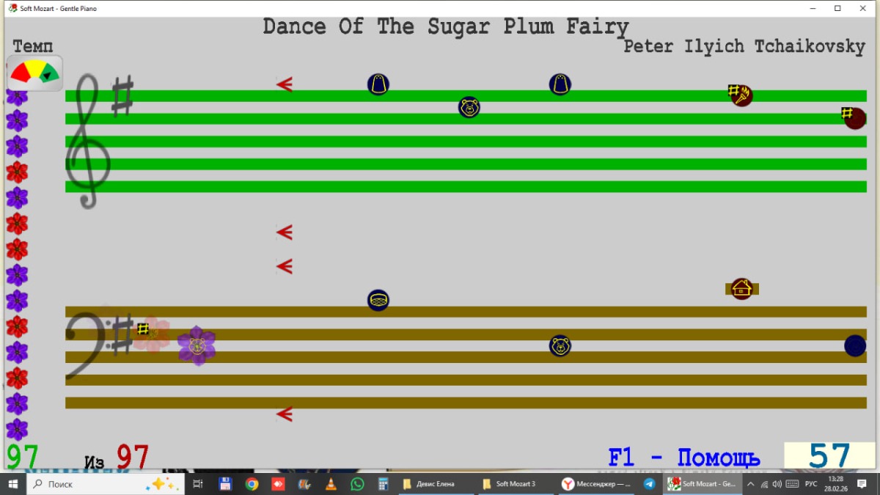This screenshot has height=495, width=880.
Task: Click the leftmost salt shaker note on treble staff
Action: click(378, 84)
